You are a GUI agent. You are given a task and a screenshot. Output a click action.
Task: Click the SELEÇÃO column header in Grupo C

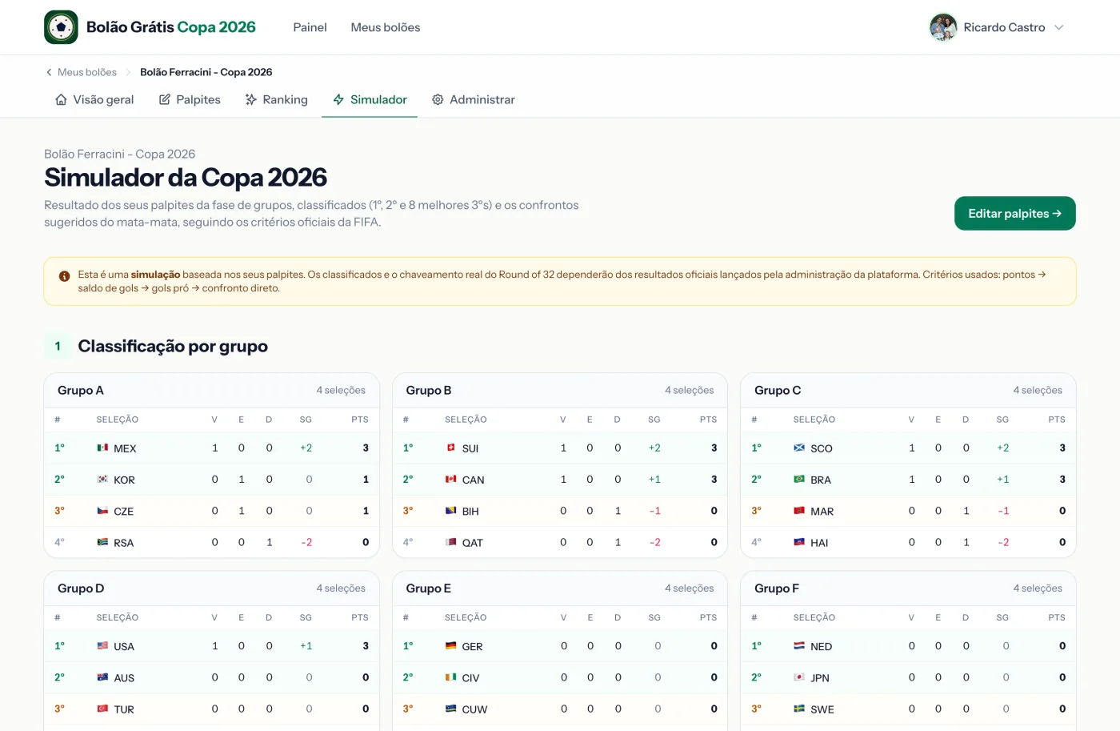pyautogui.click(x=814, y=420)
